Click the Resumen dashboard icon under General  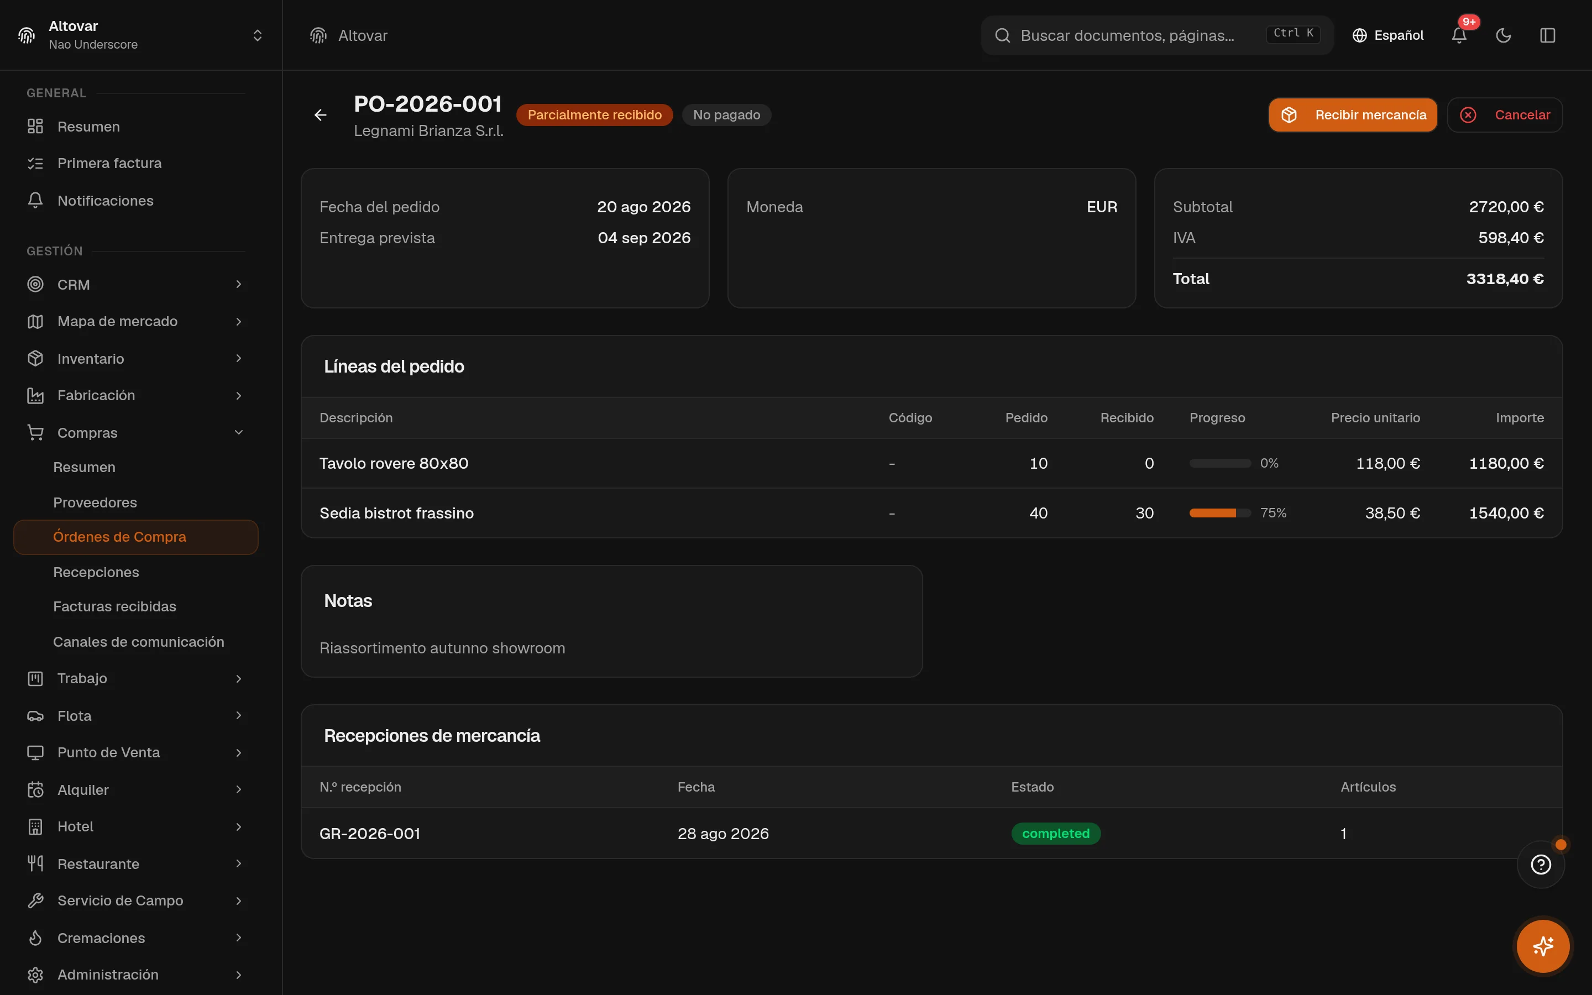click(x=35, y=127)
